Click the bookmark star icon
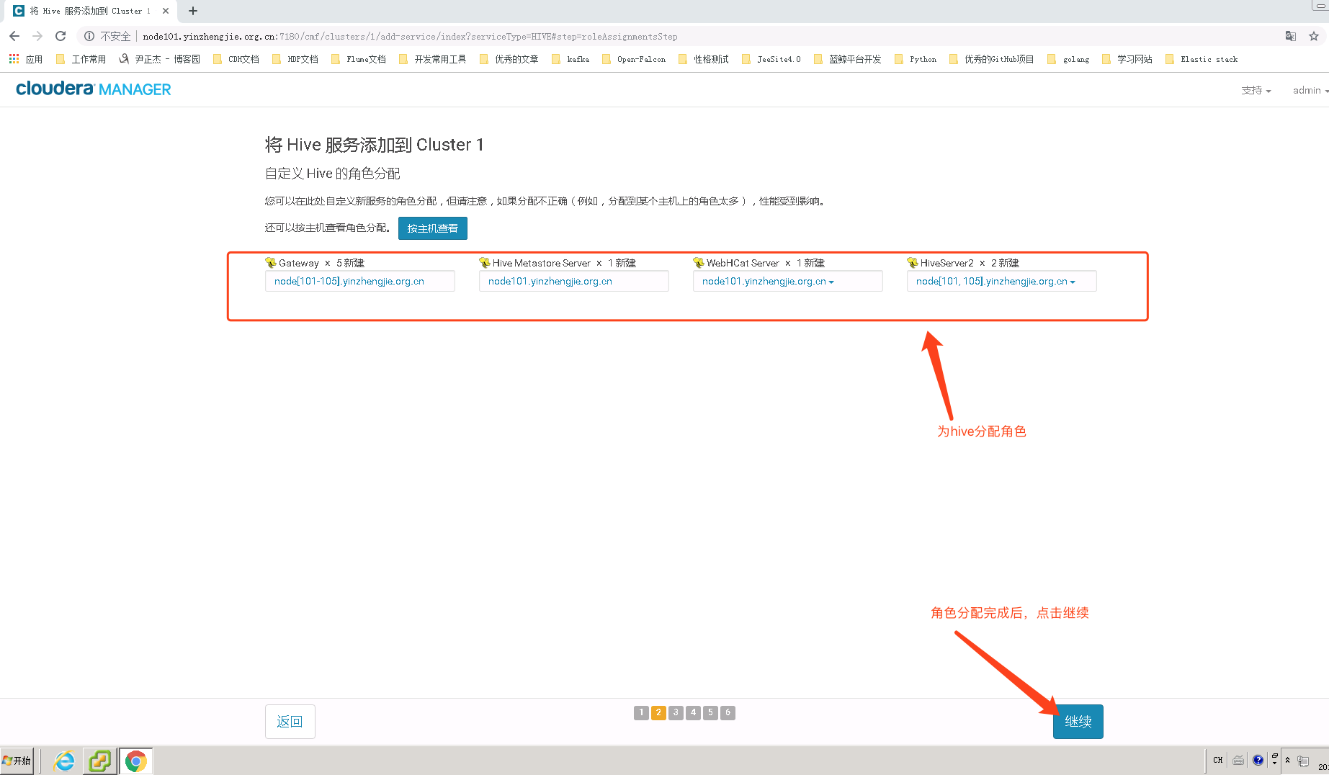The image size is (1329, 775). tap(1314, 36)
